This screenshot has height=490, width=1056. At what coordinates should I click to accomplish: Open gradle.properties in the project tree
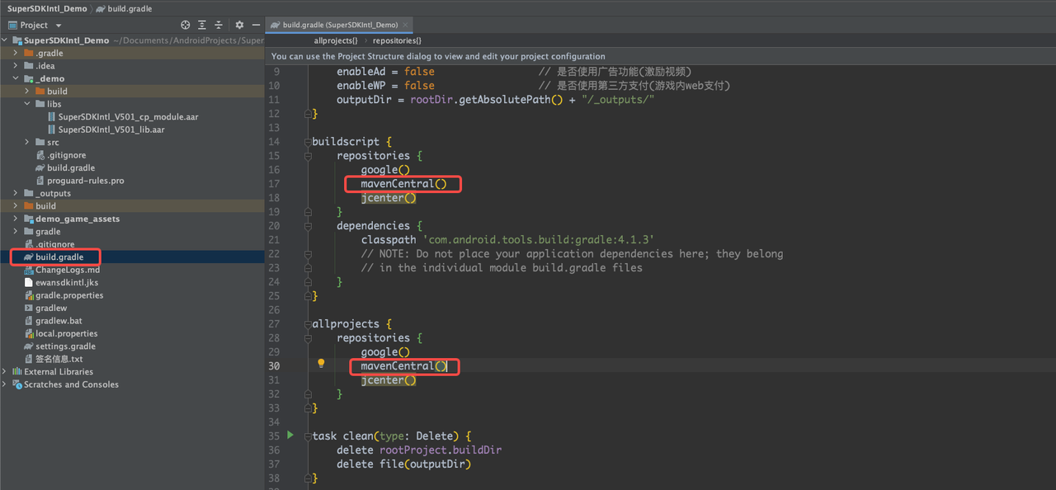pyautogui.click(x=69, y=295)
